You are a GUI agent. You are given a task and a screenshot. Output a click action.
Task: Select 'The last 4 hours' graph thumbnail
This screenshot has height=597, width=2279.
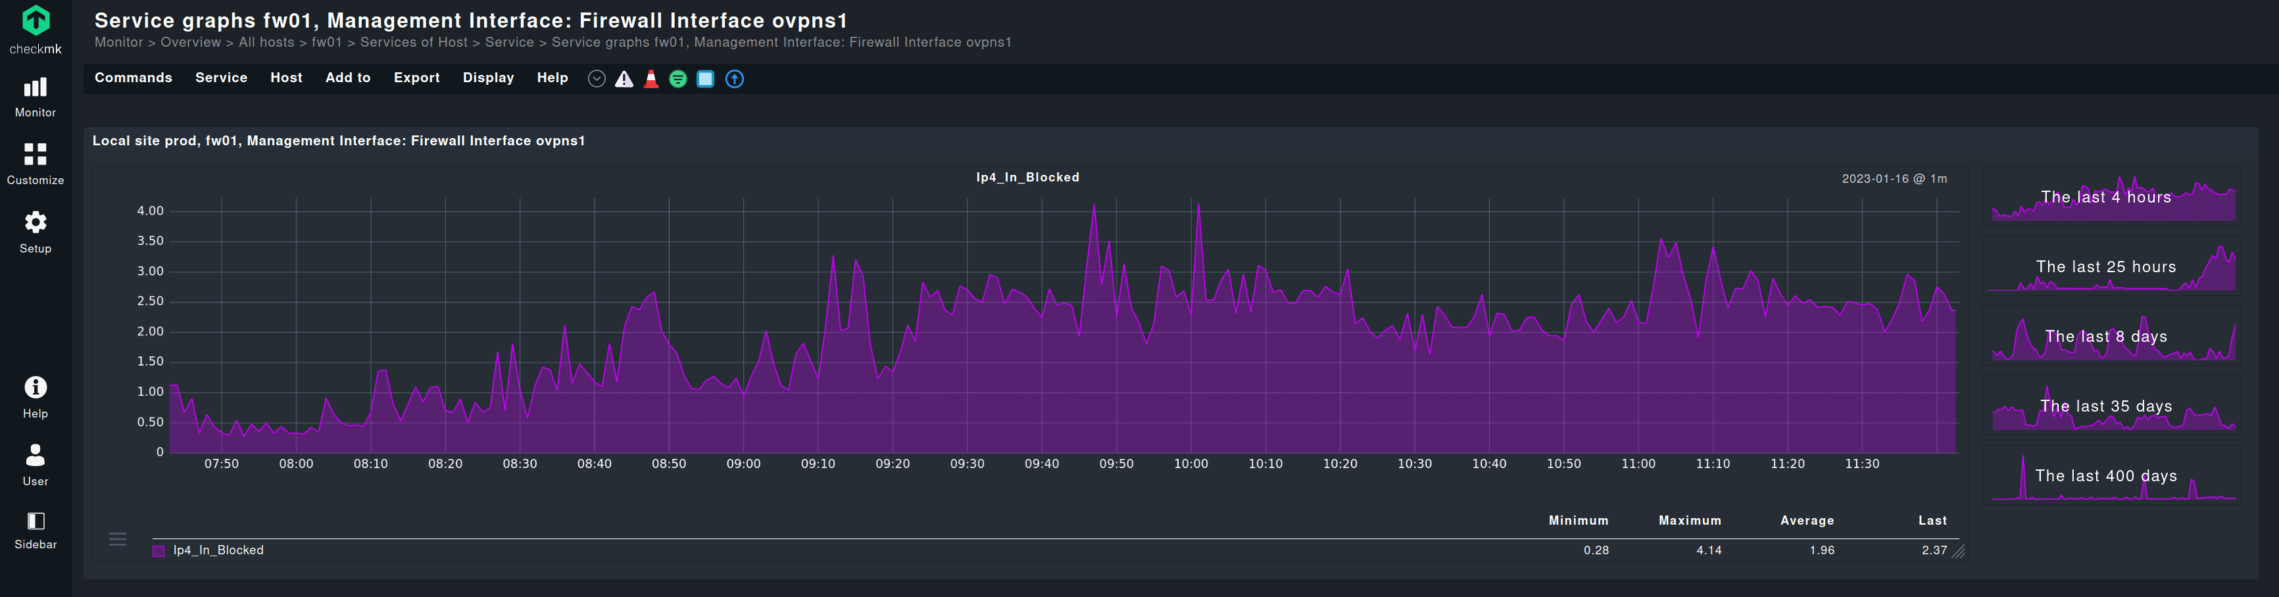tap(2112, 197)
